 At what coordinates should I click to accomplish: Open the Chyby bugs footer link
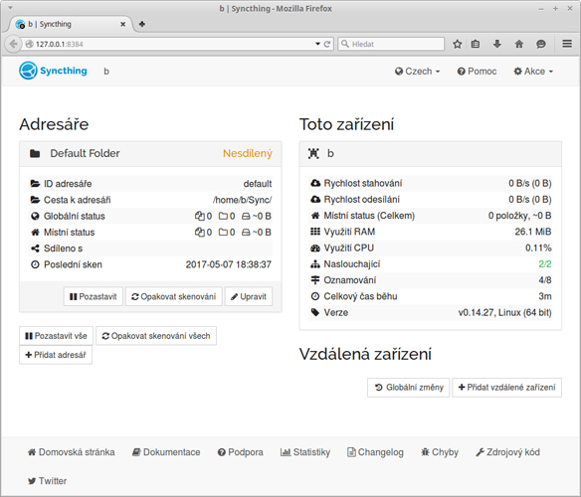[x=440, y=452]
